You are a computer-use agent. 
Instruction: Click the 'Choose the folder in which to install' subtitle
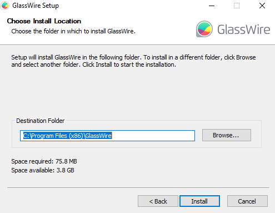pos(73,31)
